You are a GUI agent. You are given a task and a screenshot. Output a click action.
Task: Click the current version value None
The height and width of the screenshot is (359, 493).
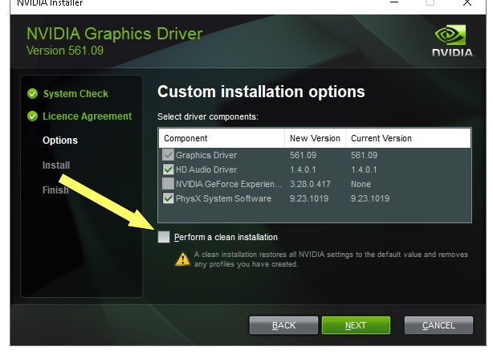(361, 184)
